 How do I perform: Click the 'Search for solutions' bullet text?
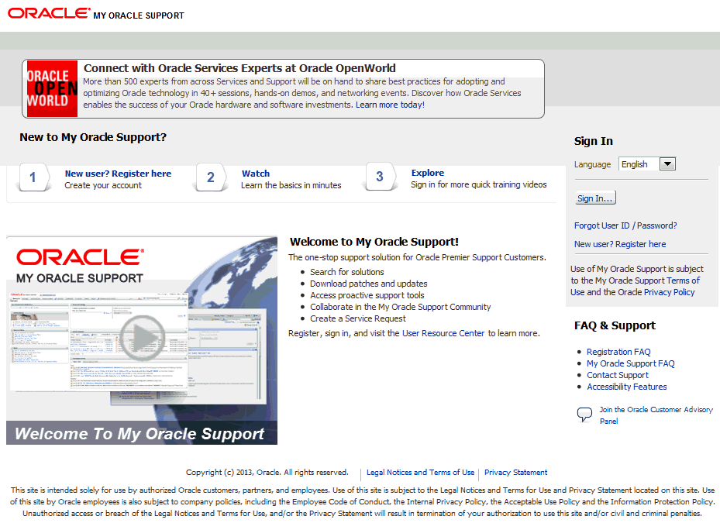click(346, 272)
